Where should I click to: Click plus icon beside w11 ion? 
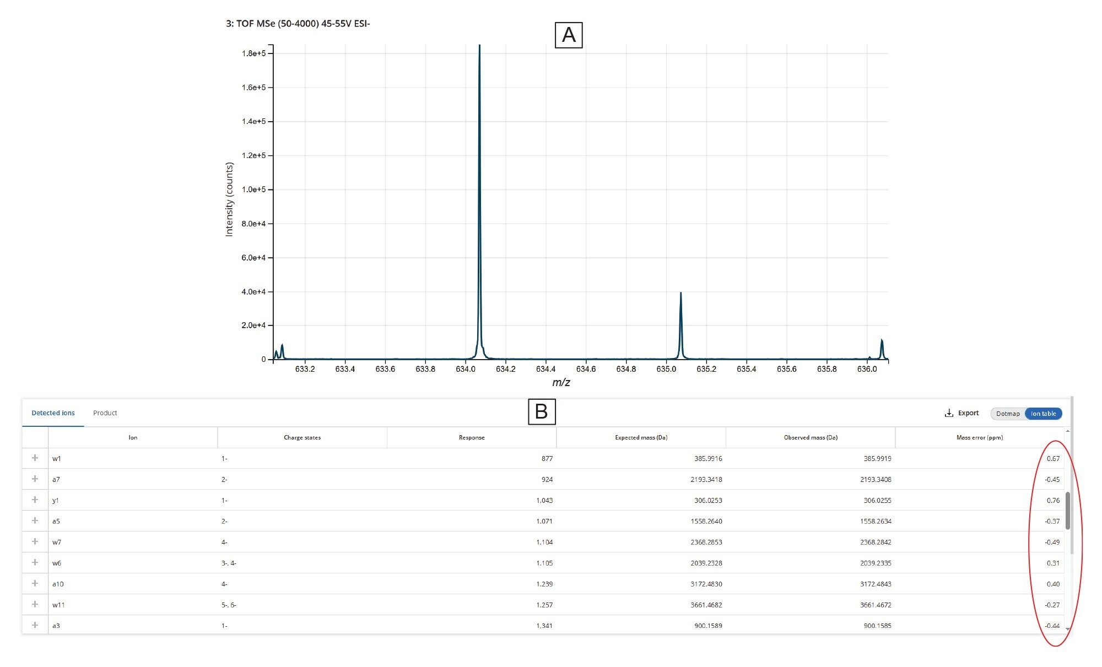tap(35, 604)
